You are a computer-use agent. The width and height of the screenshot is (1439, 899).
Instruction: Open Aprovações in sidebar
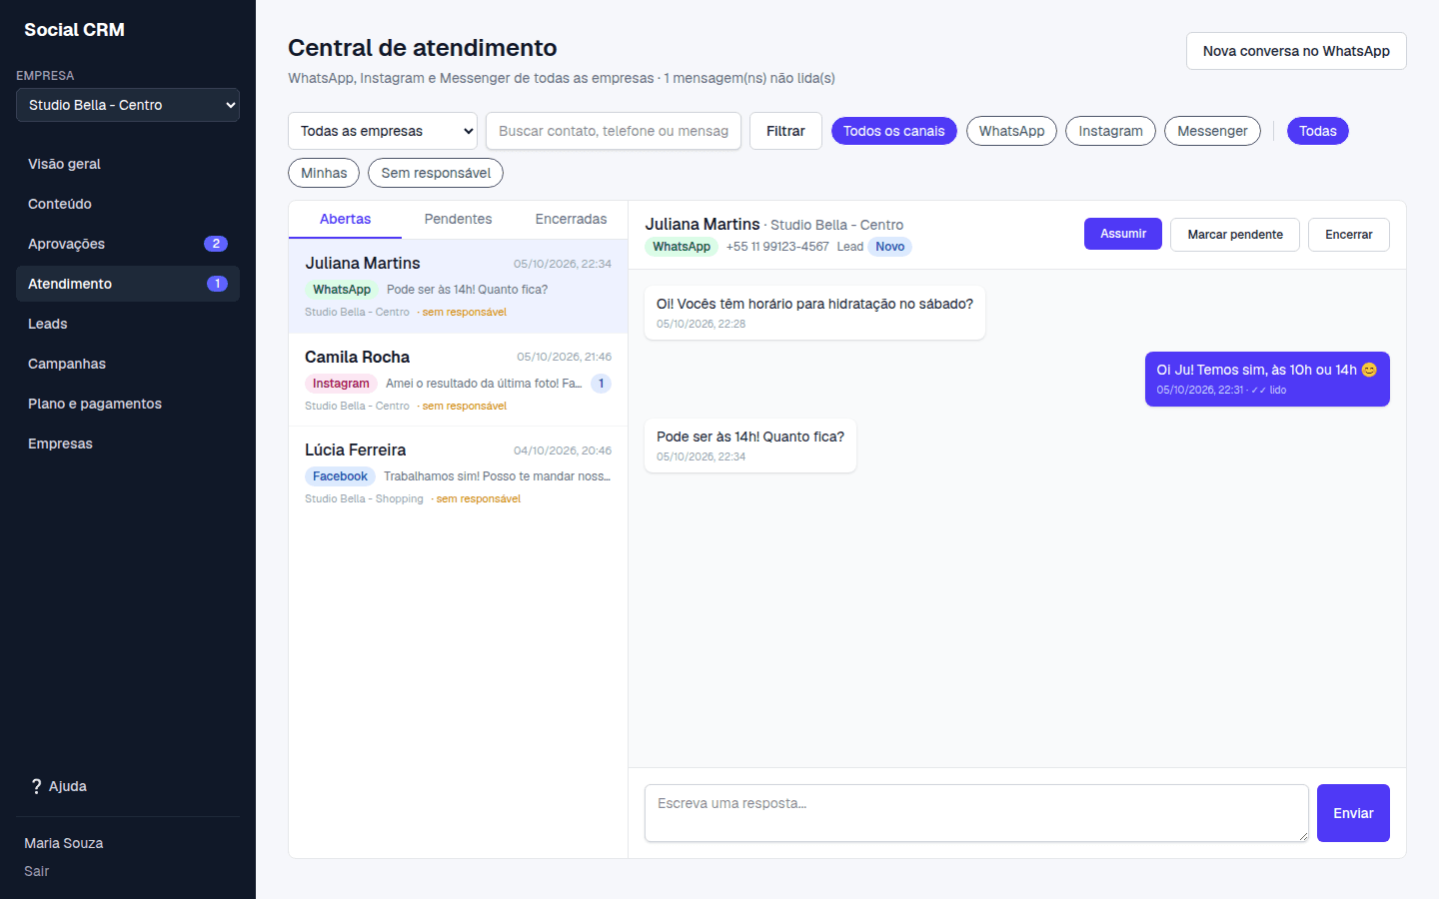[128, 244]
